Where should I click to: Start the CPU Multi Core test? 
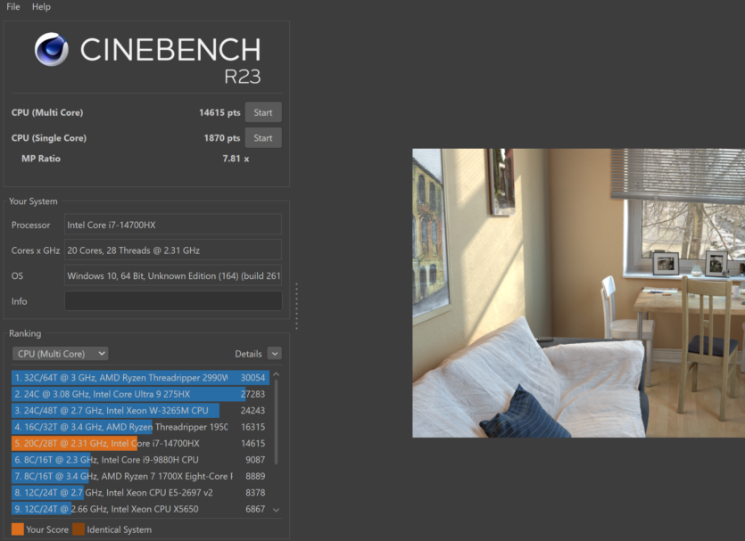point(263,112)
